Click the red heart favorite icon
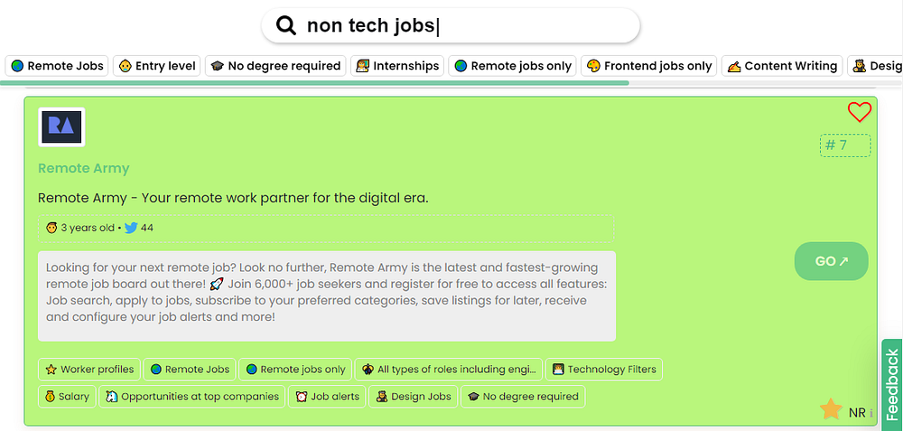Screen dimensions: 903x431 (860, 112)
